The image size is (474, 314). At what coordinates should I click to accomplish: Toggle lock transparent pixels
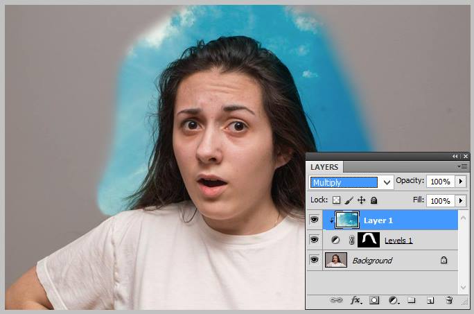coord(337,200)
